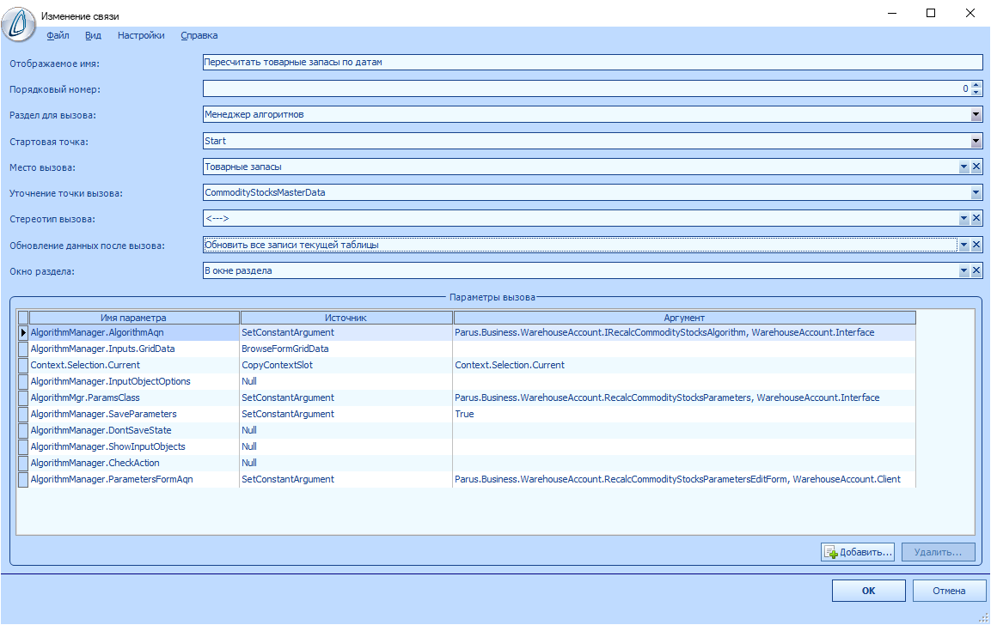
Task: Increase the Порядковый номер value
Action: coord(976,85)
